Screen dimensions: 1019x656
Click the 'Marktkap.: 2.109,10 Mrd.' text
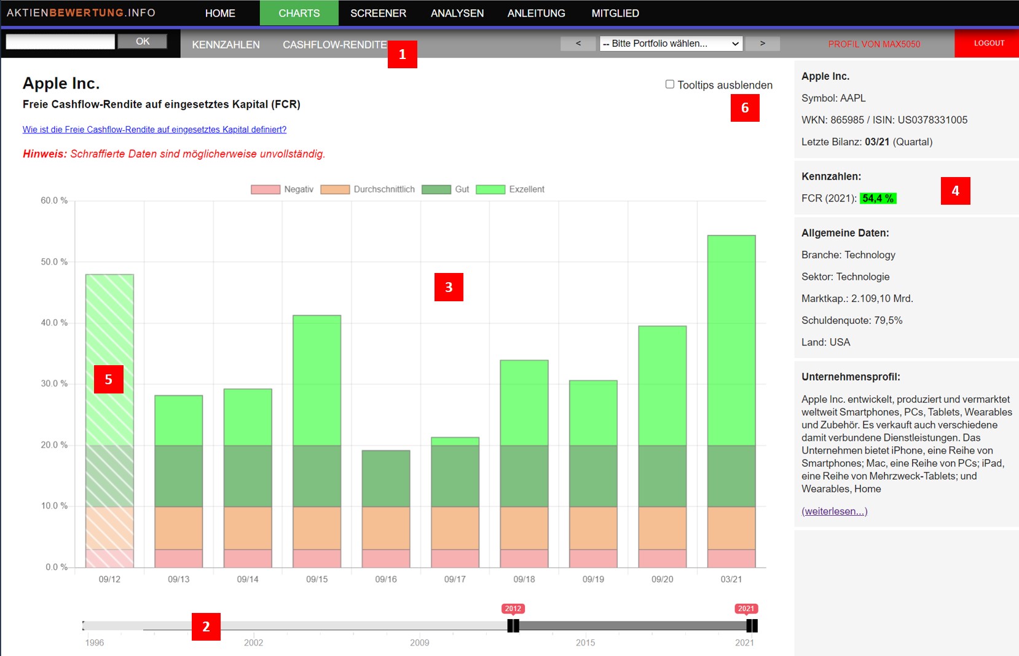857,298
